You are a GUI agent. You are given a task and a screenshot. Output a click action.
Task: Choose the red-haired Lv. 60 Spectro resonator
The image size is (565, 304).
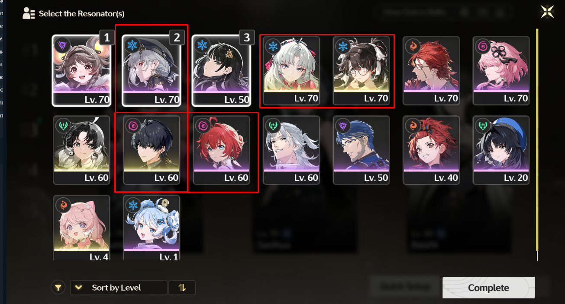[222, 150]
